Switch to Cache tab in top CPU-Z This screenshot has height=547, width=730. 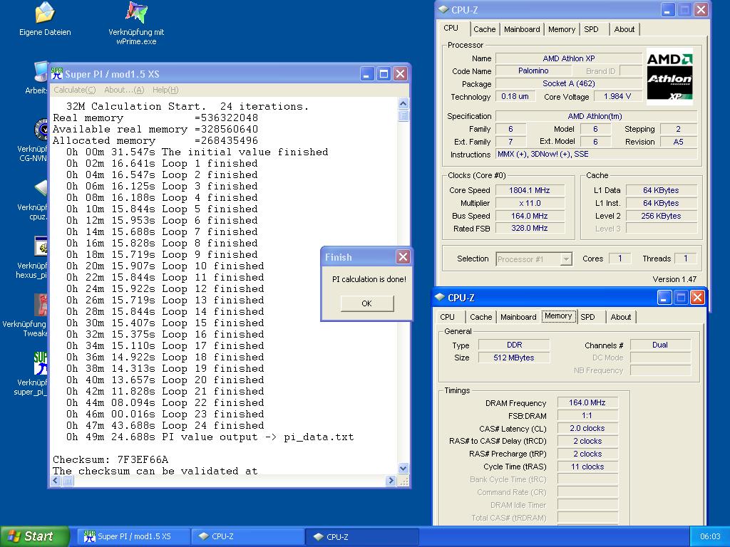pos(485,29)
